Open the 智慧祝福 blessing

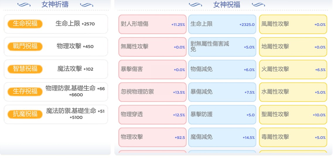(25, 69)
